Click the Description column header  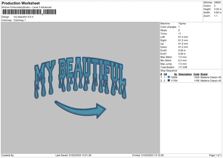coord(185,74)
